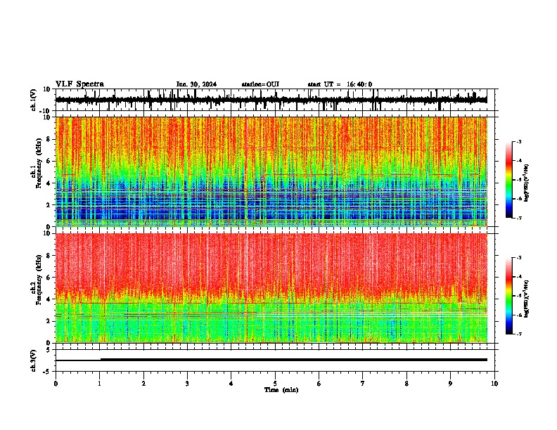Click the time axis tick label "4"
This screenshot has height=430, width=557.
click(x=231, y=384)
